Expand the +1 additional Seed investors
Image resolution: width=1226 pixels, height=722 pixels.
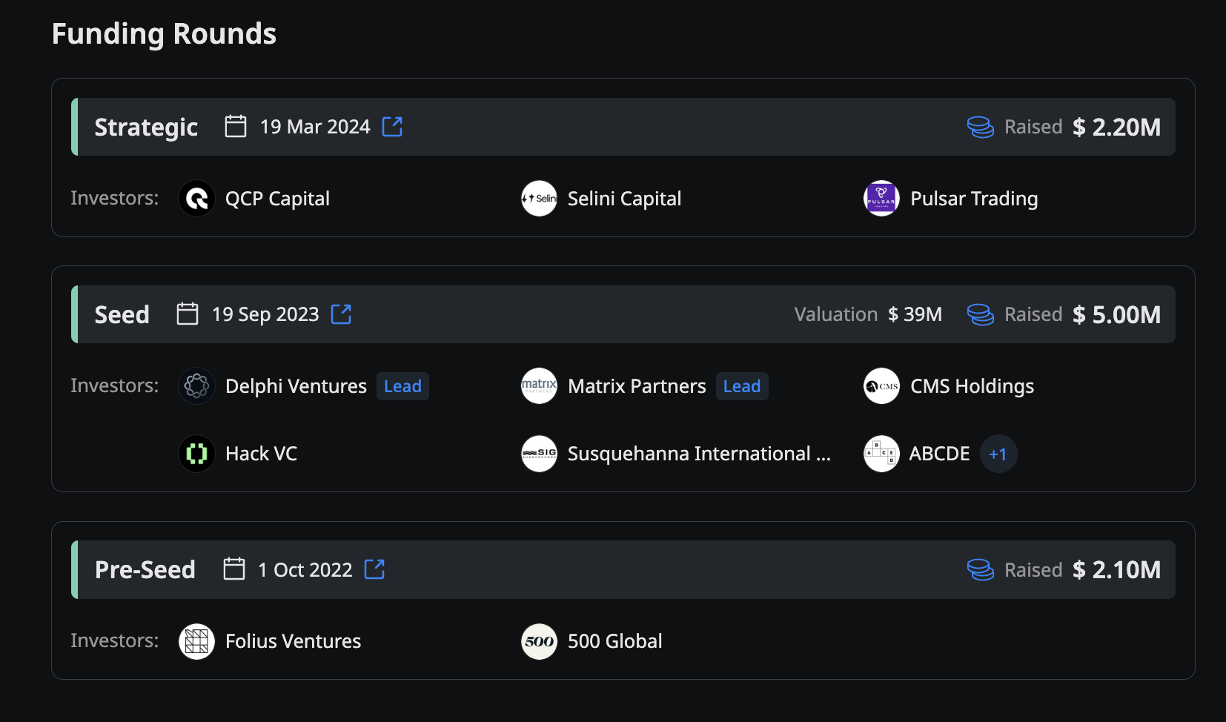pyautogui.click(x=998, y=454)
